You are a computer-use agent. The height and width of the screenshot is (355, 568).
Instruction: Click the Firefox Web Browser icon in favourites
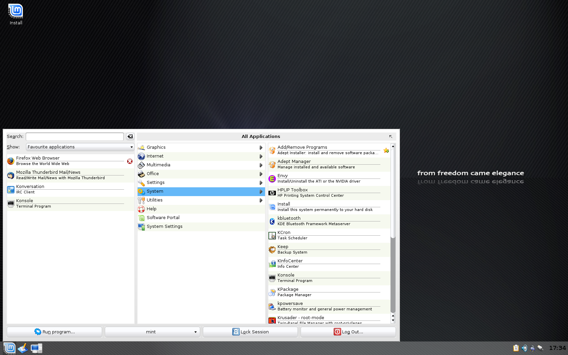pos(11,161)
